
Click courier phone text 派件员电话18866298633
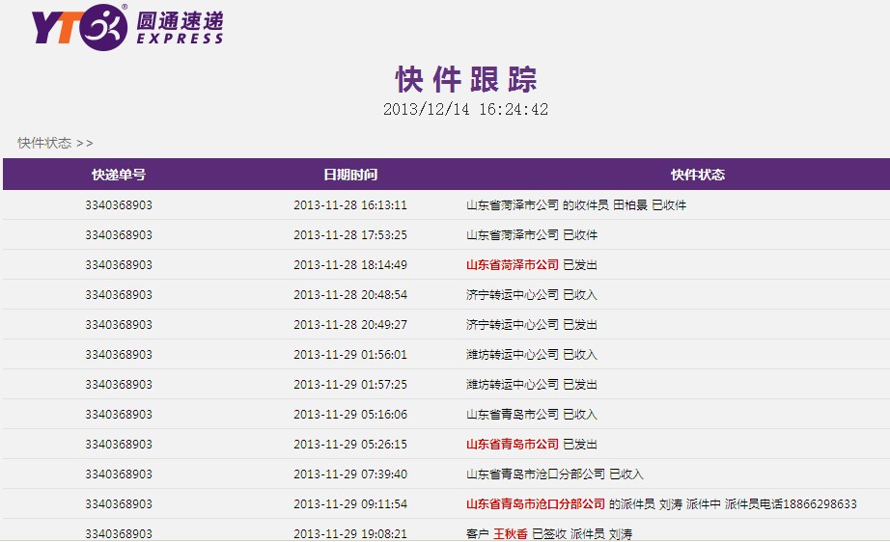(x=791, y=504)
